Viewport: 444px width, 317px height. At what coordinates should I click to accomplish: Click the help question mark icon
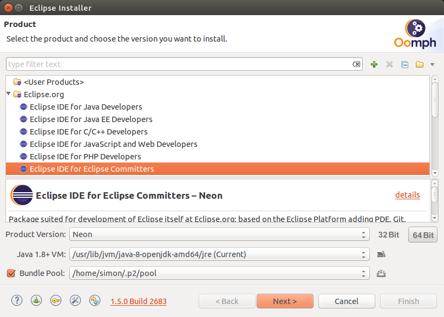click(17, 300)
